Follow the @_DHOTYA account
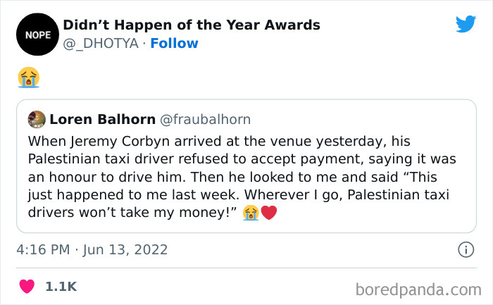 coord(175,43)
